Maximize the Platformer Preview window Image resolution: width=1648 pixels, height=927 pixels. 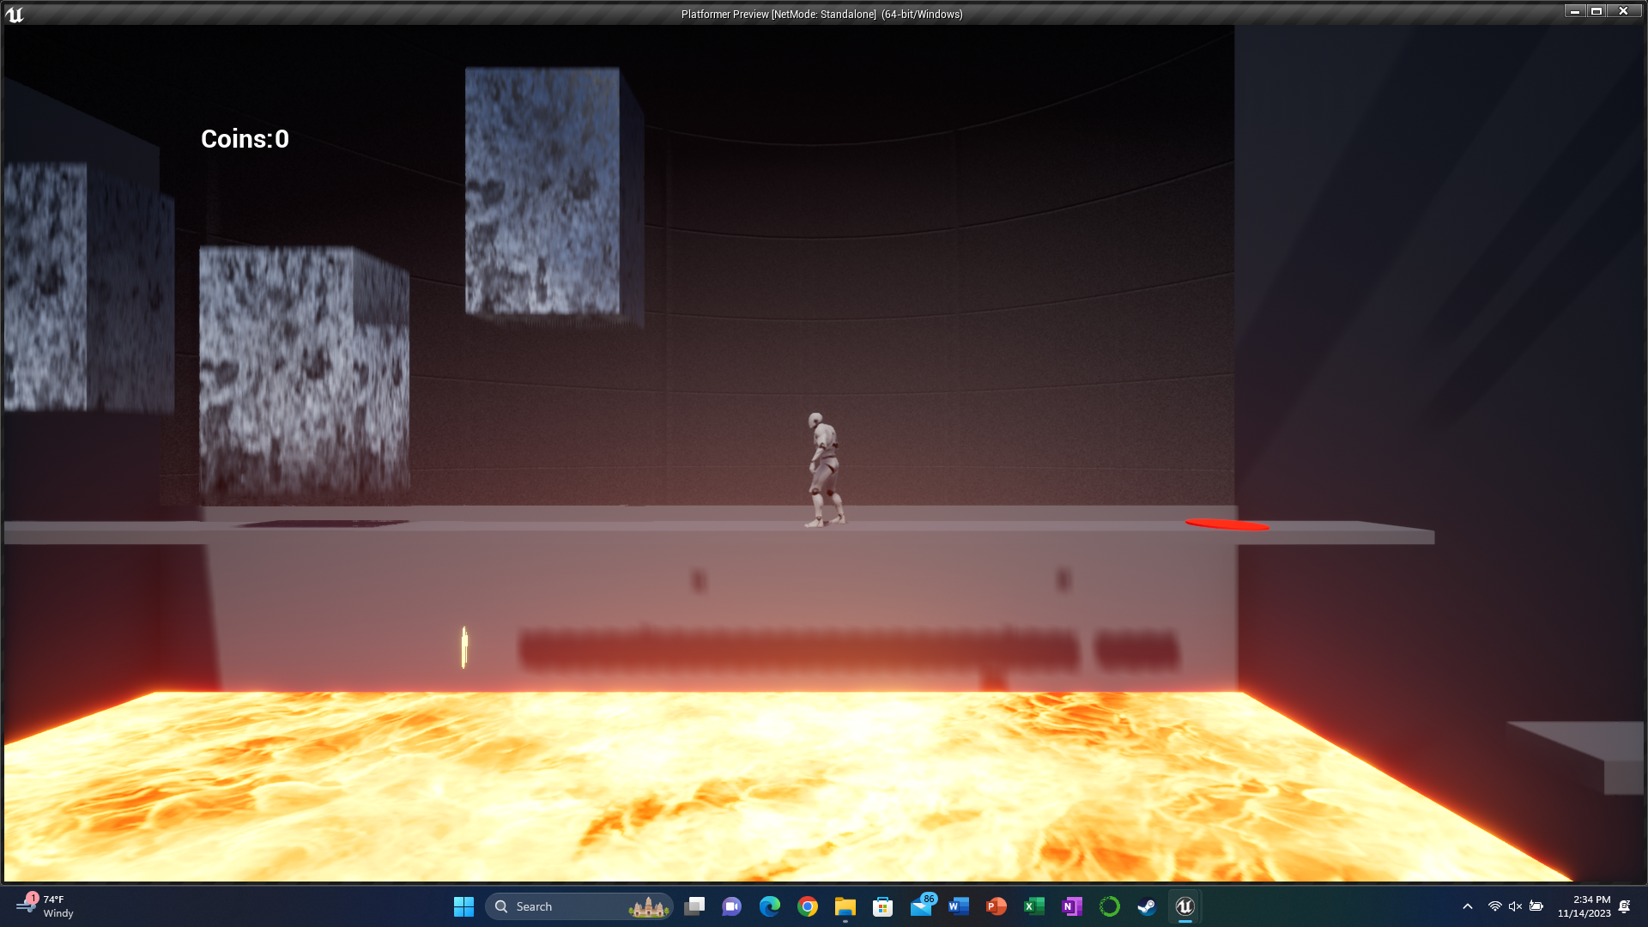click(1596, 11)
